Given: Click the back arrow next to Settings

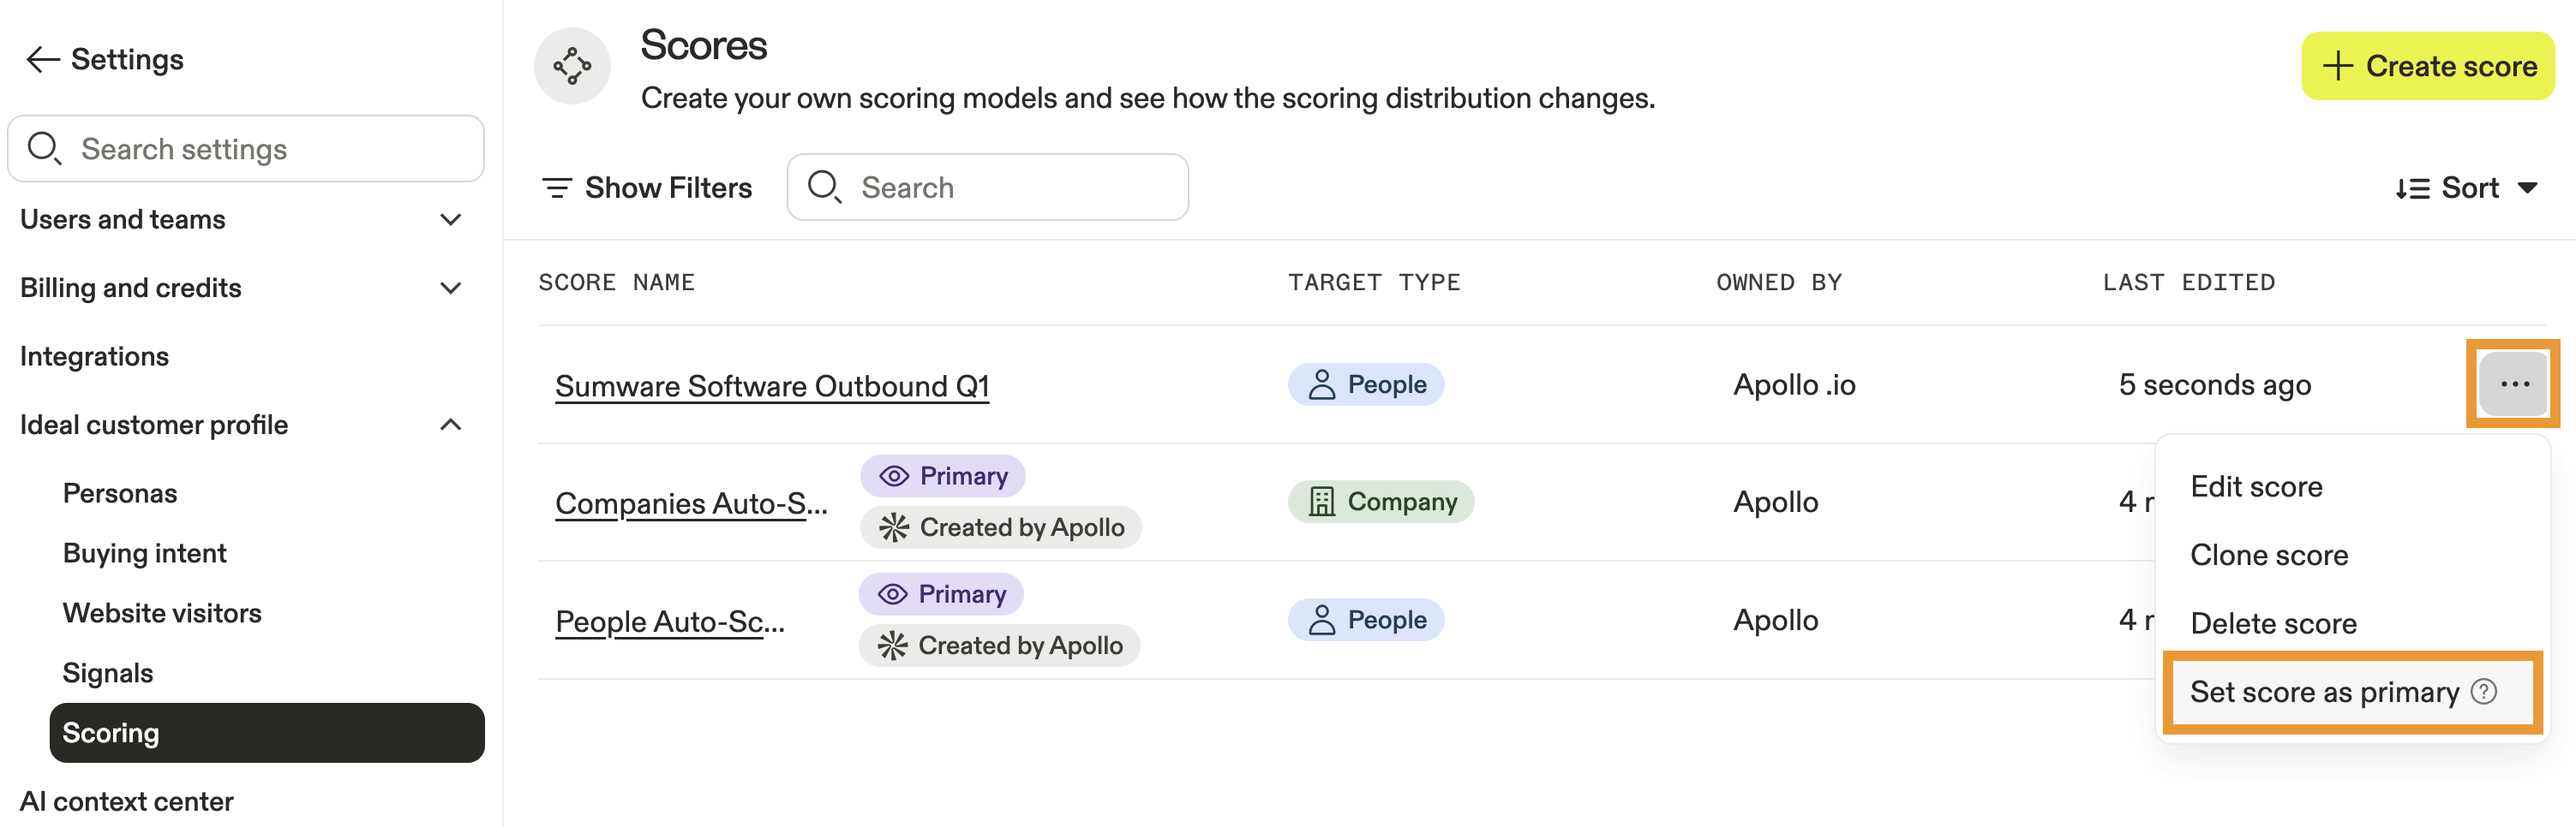Looking at the screenshot, I should point(42,60).
